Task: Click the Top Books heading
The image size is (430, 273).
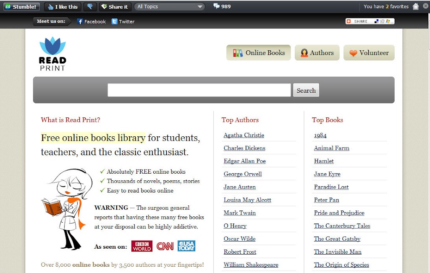Action: point(328,120)
